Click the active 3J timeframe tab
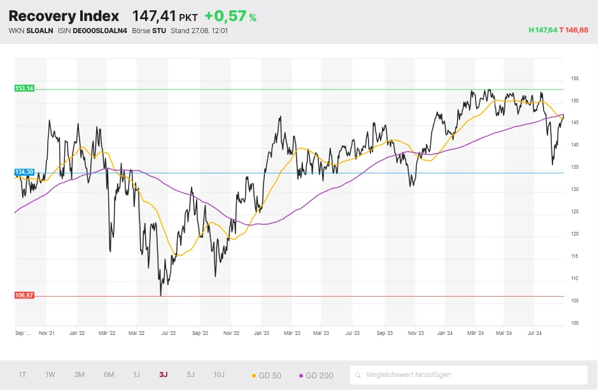599x391 pixels. [162, 375]
